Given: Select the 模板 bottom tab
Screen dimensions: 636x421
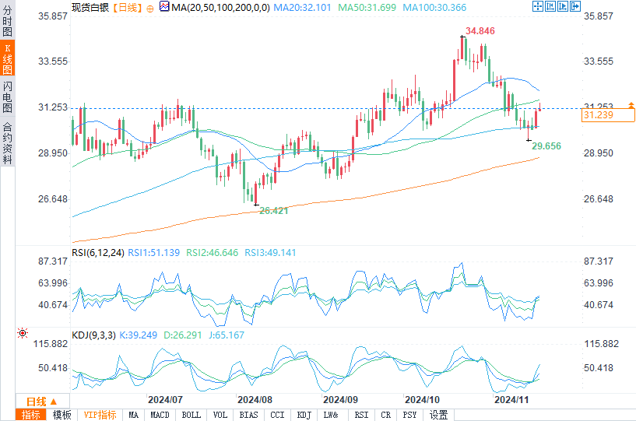Looking at the screenshot, I should pos(61,415).
